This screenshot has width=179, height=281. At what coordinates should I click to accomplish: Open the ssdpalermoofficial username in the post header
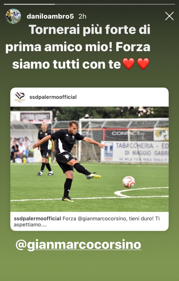(53, 97)
